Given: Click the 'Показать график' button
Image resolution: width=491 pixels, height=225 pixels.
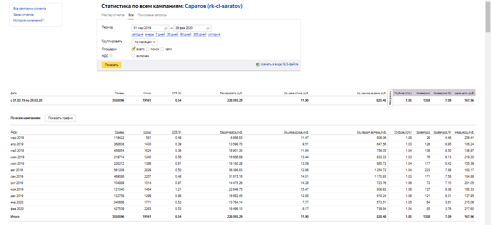Looking at the screenshot, I should [60, 118].
